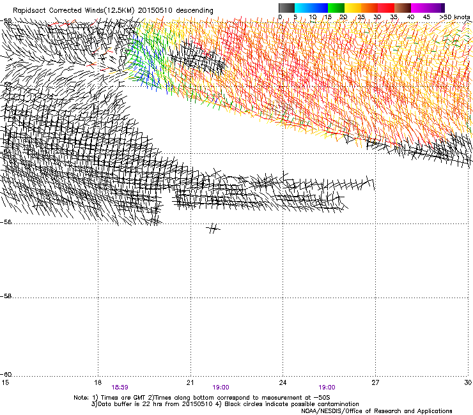Click the dark purple 45-50 knots segment
Screen dimensions: 473x415
pyautogui.click(x=436, y=8)
